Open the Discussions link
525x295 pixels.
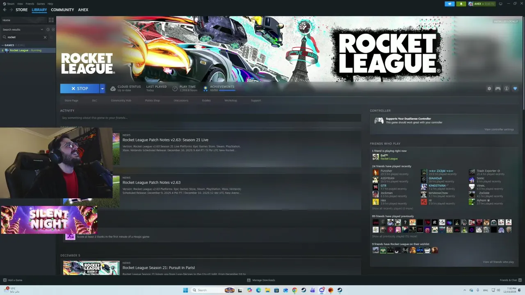pyautogui.click(x=181, y=100)
